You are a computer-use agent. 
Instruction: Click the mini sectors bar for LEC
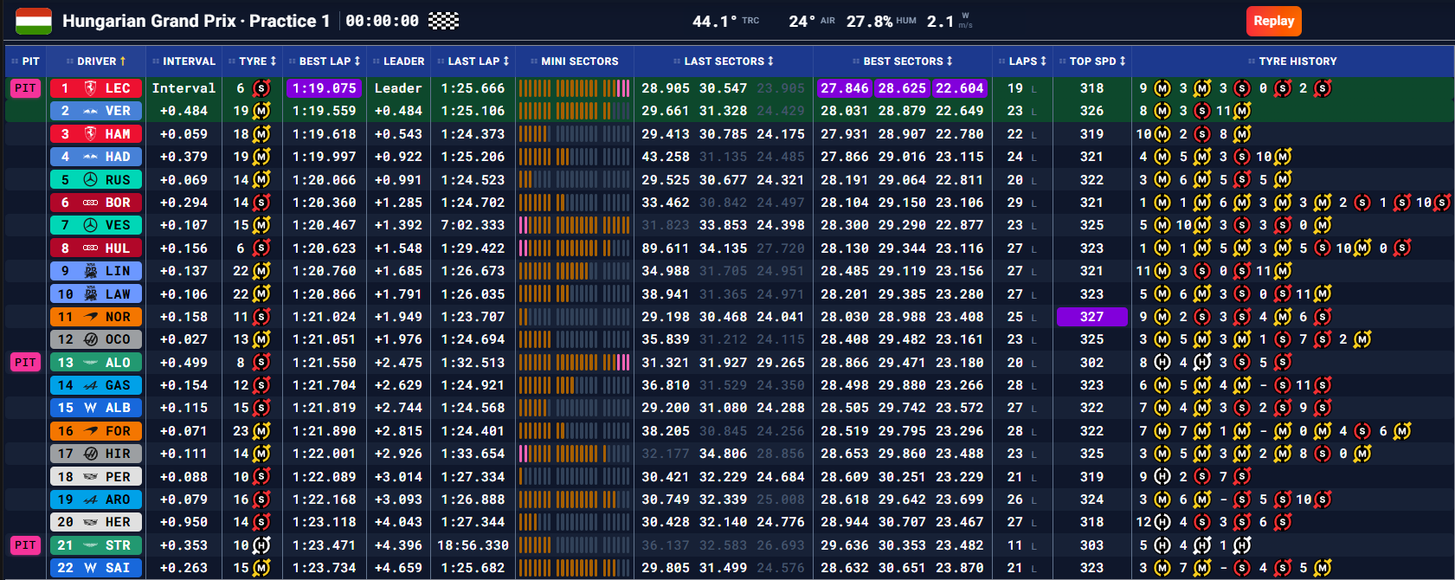click(574, 88)
